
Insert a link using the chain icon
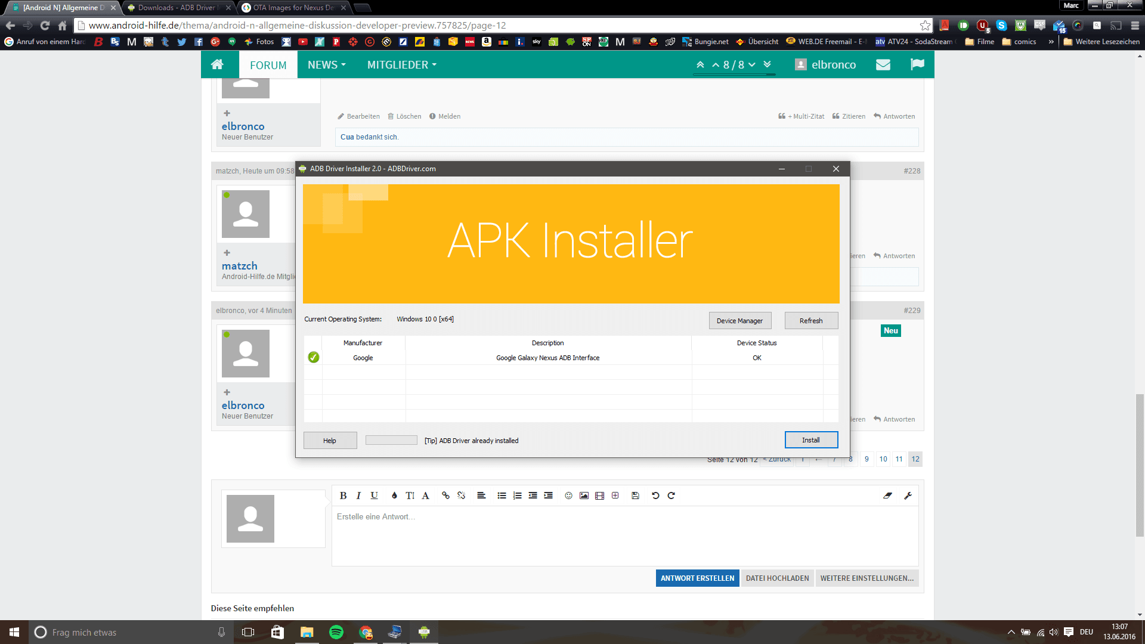click(445, 496)
